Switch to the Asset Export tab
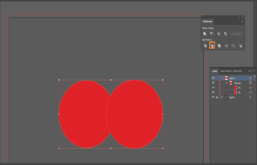This screenshot has height=165, width=257. tap(226, 71)
